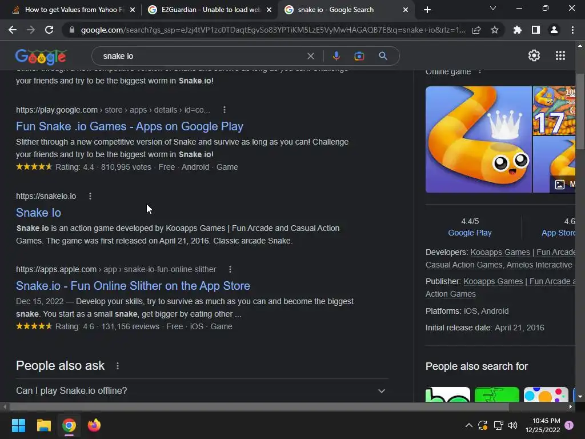Click the Rating: 4.4 text
The height and width of the screenshot is (439, 585).
pos(75,167)
